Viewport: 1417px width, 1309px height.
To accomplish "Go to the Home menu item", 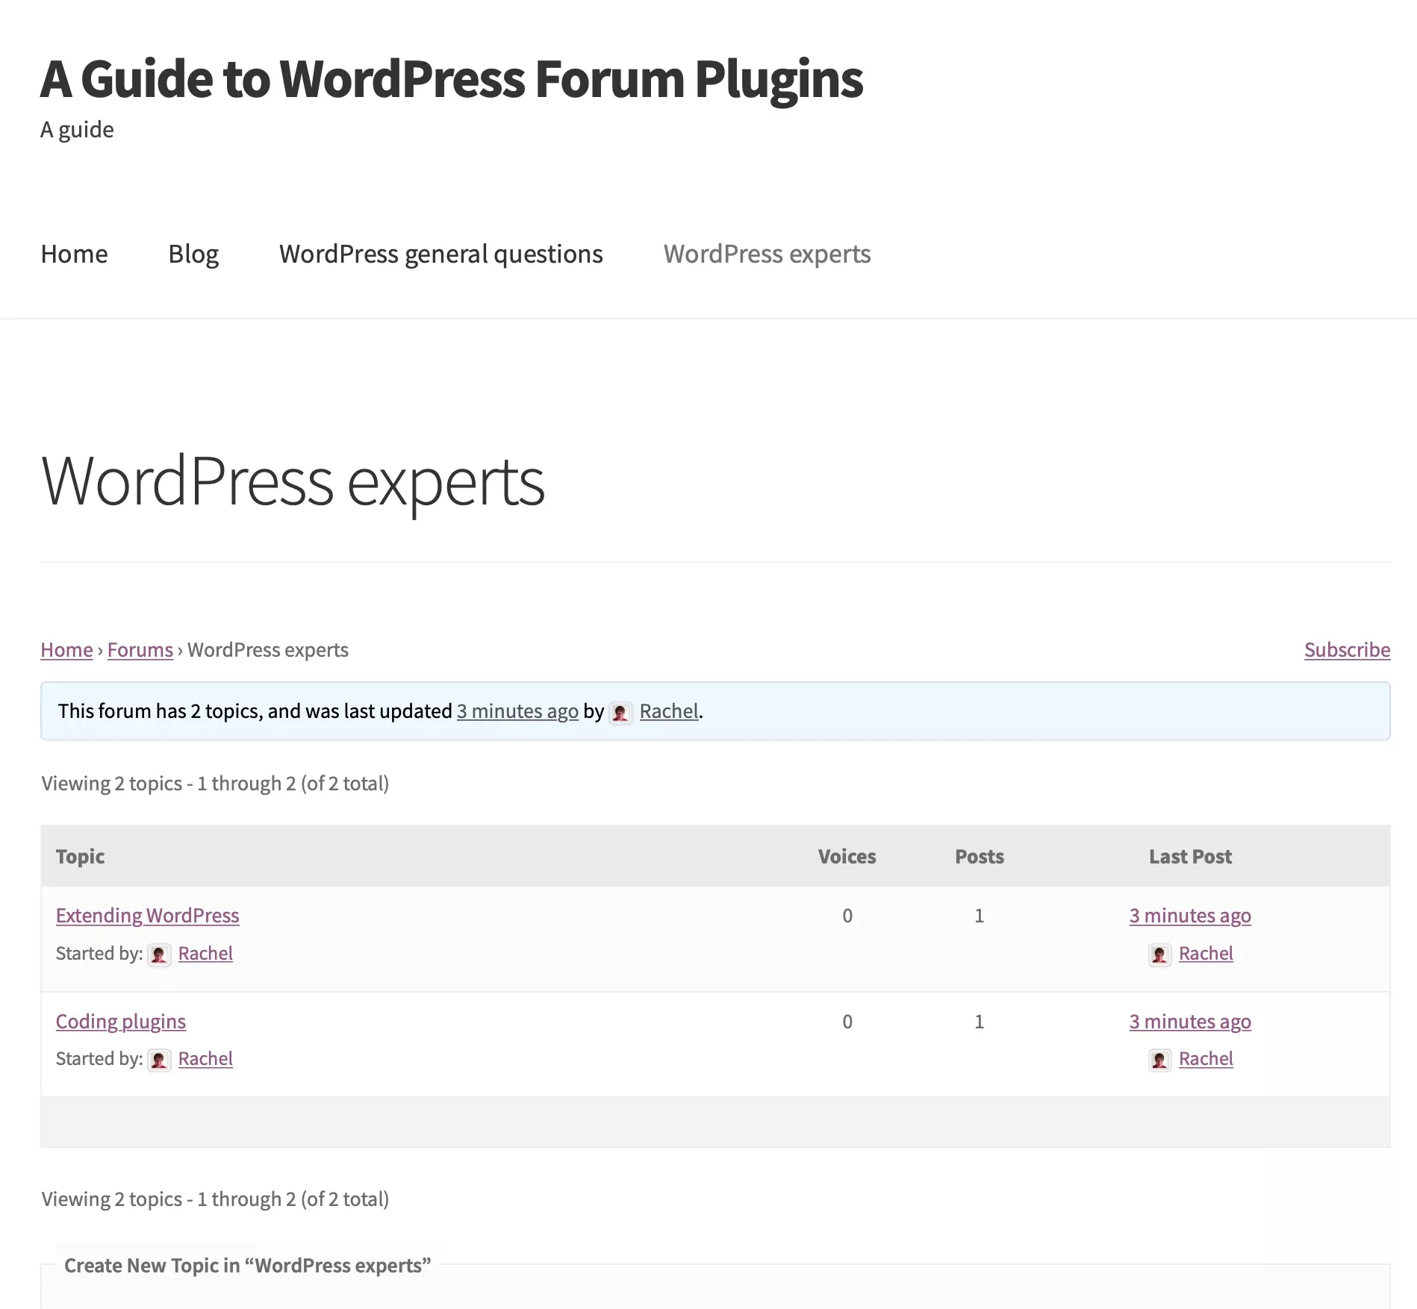I will [74, 254].
